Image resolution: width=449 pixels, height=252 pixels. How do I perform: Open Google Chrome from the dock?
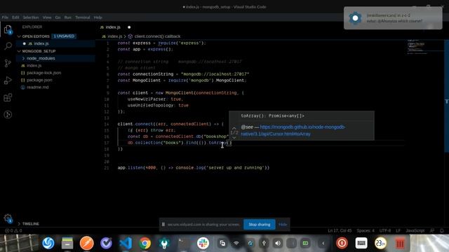click(145, 243)
